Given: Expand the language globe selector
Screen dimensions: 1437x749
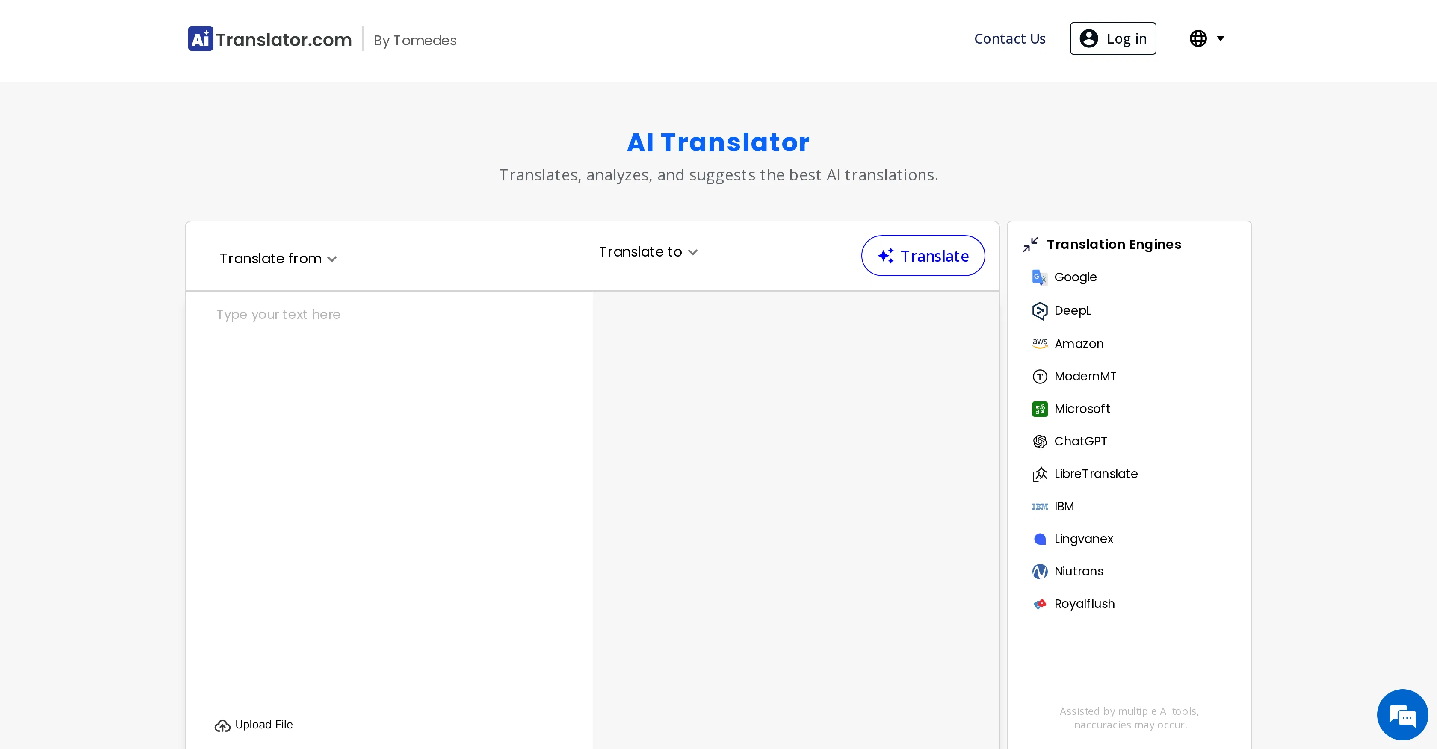Looking at the screenshot, I should (x=1206, y=38).
